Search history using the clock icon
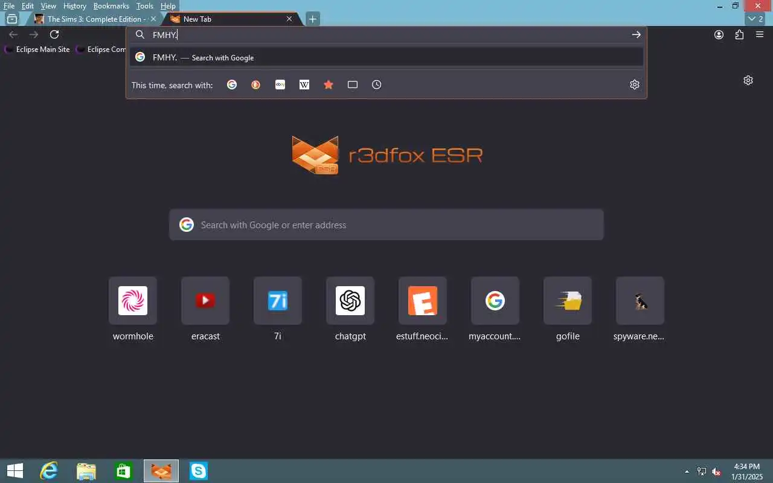Viewport: 773px width, 483px height. pos(377,85)
